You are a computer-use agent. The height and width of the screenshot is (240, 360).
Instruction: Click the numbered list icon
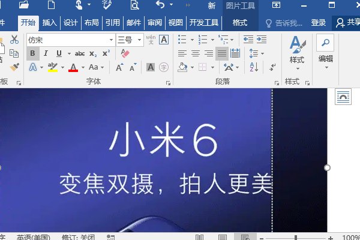point(203,40)
